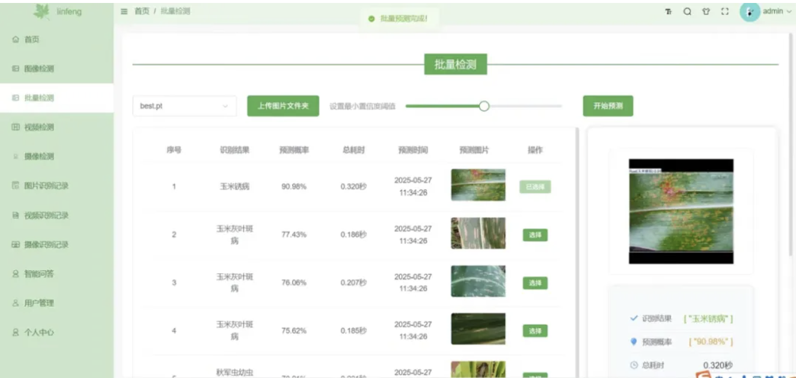Click the 批量预测完成 success notification
The image size is (796, 378).
point(398,19)
